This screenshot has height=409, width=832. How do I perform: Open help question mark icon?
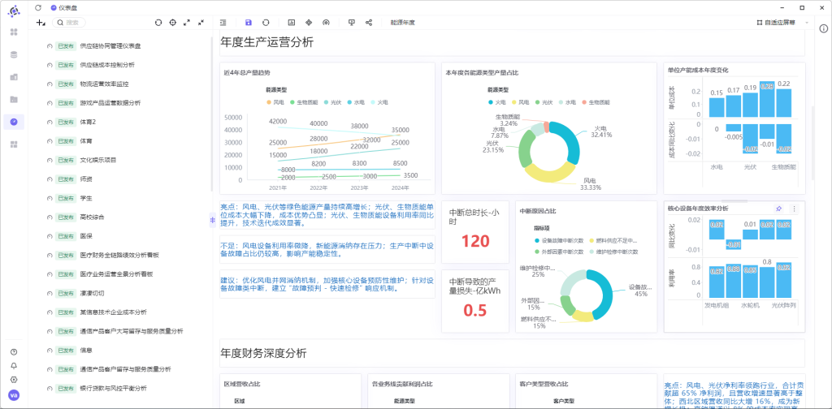tap(14, 351)
